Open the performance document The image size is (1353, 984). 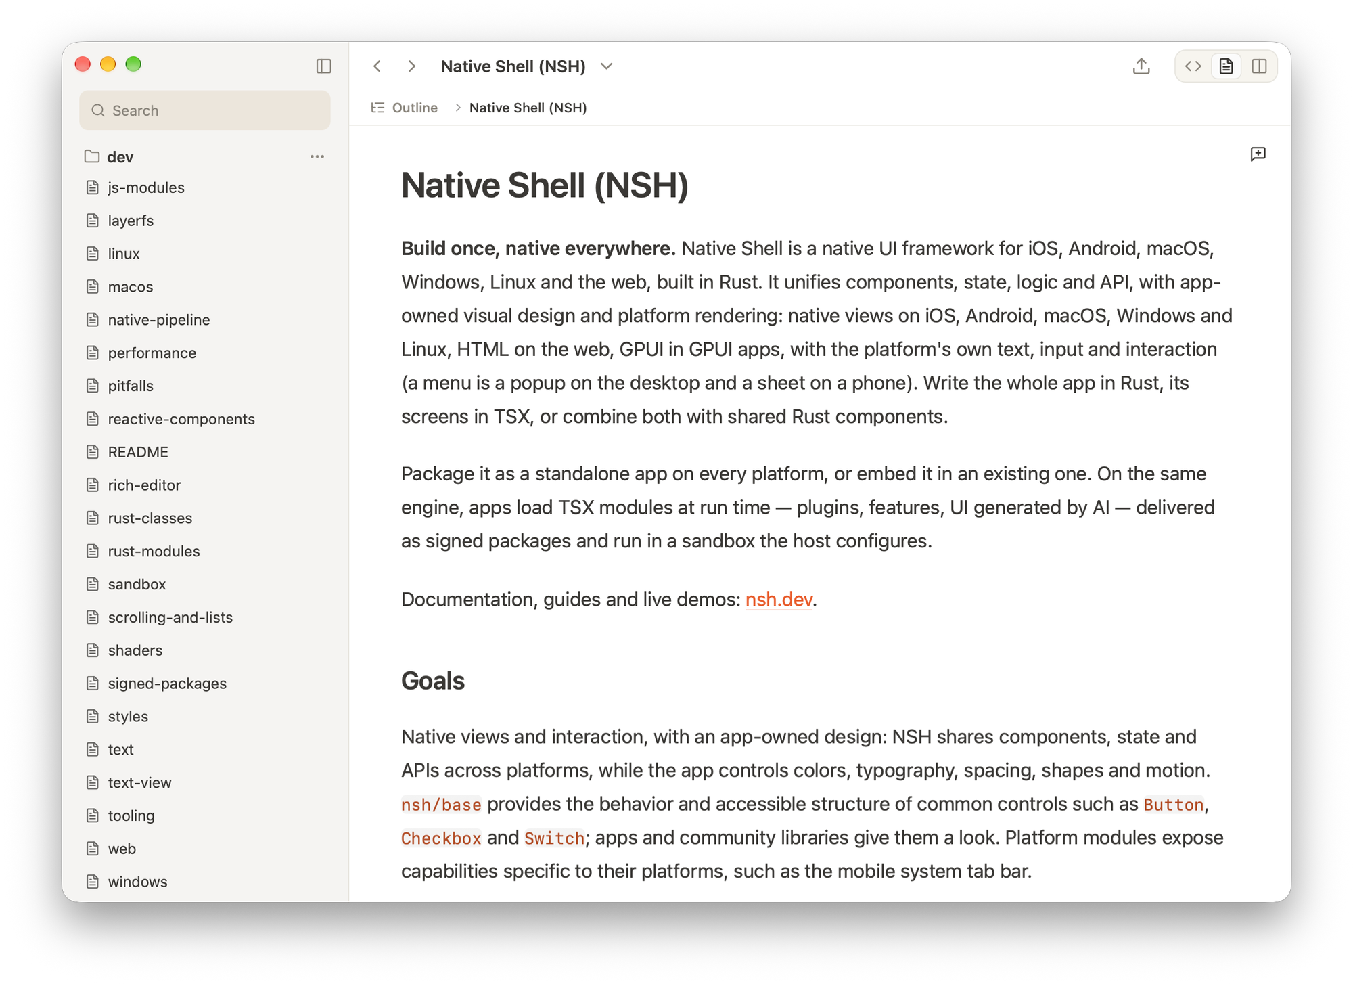(205, 353)
